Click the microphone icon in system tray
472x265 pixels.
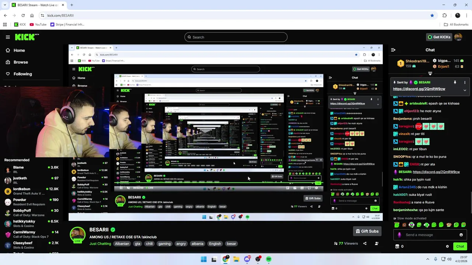pos(435,259)
